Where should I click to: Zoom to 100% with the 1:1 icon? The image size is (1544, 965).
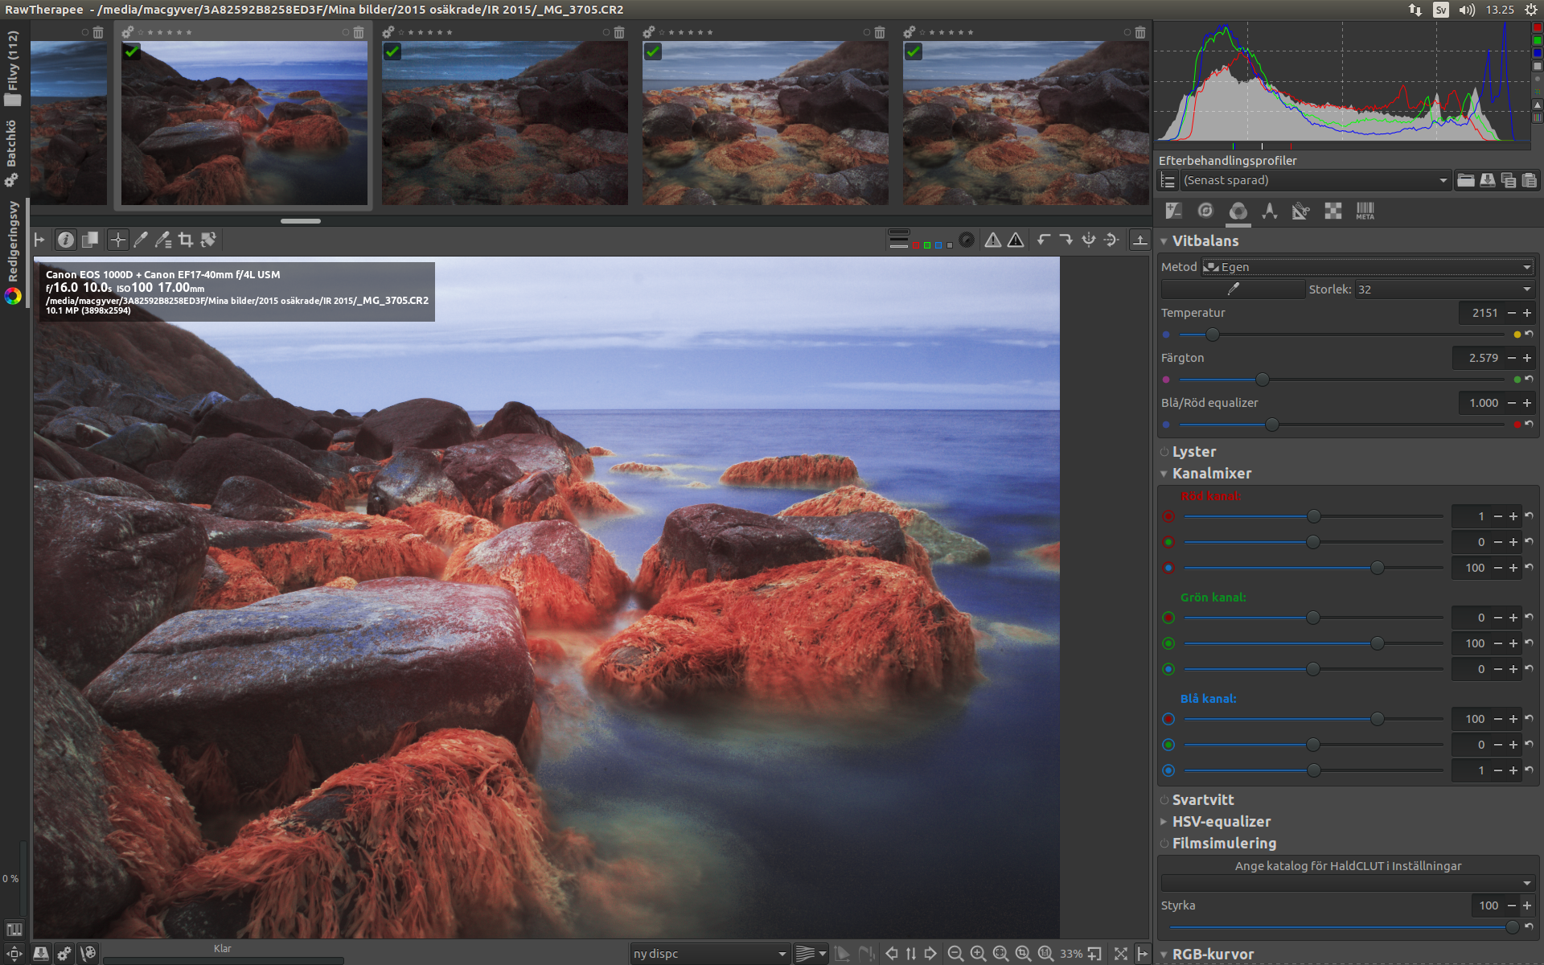[x=1045, y=954]
